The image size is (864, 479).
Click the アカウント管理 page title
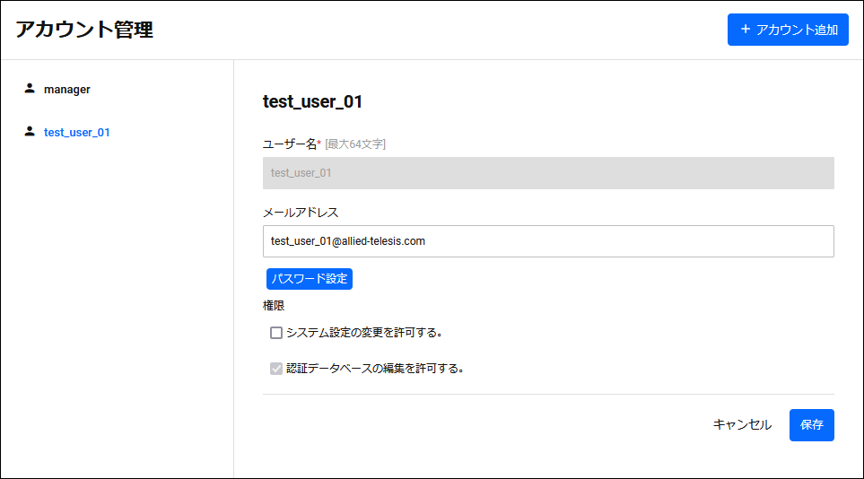click(84, 30)
